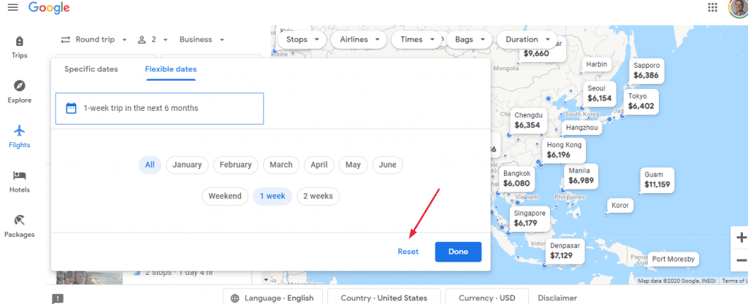
Task: Select Tokyo $6,402 map marker
Action: (641, 101)
